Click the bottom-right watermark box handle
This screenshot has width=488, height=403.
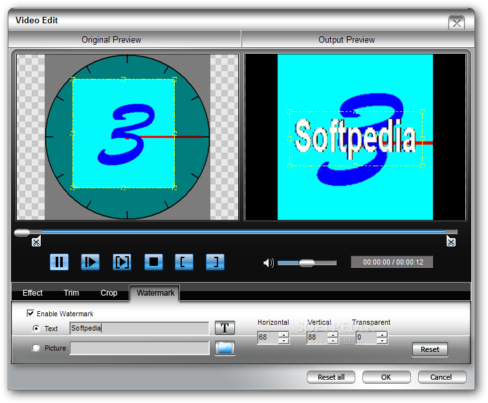tap(422, 166)
